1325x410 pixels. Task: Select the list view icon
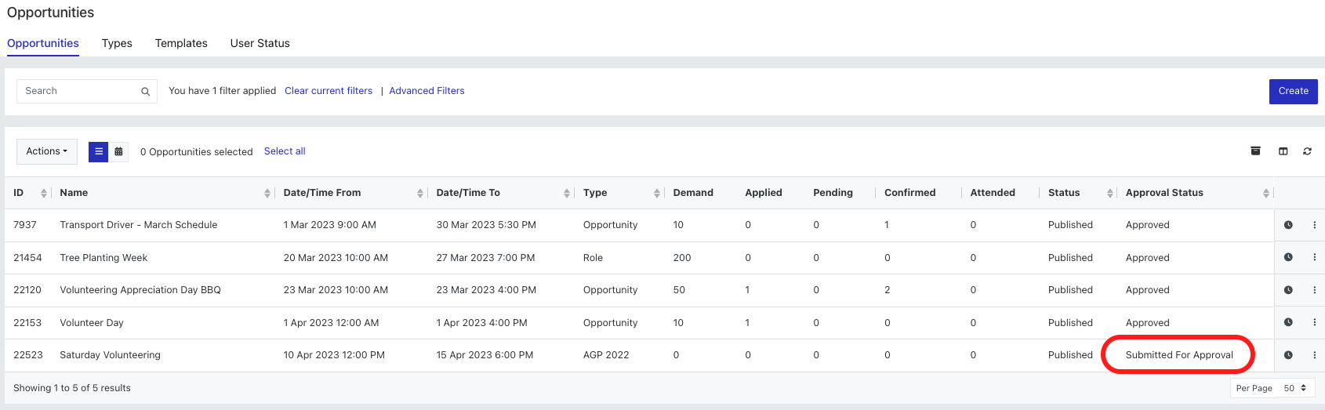[x=98, y=151]
